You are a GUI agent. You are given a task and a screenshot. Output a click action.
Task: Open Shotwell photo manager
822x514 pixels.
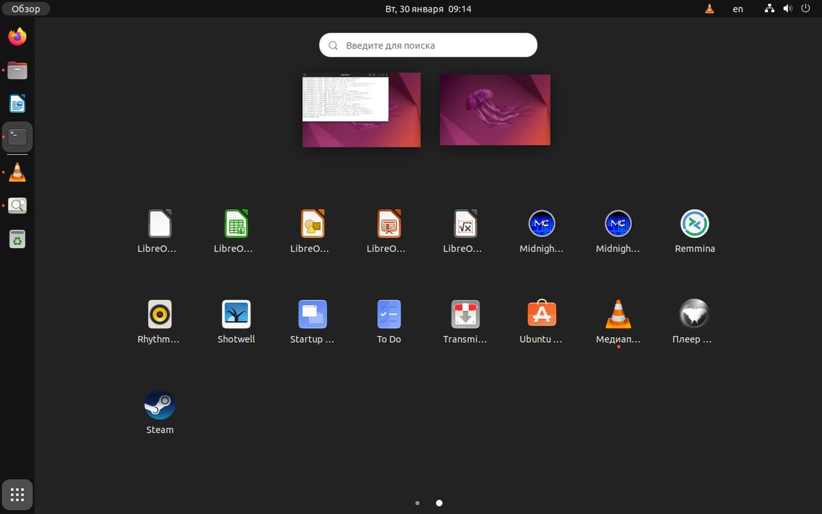click(x=236, y=313)
